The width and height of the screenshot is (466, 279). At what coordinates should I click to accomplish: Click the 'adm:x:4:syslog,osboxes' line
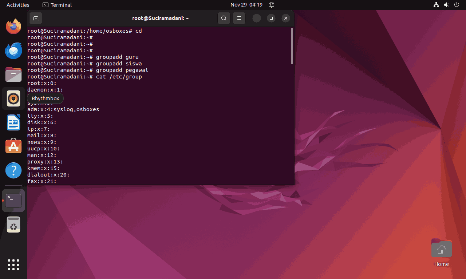tap(63, 109)
